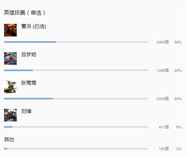Select the 曹洪 (已选) option label
189x157 pixels.
coord(34,26)
